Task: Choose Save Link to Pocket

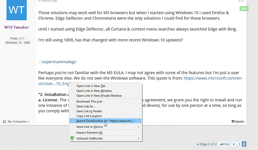Action: tap(106, 111)
